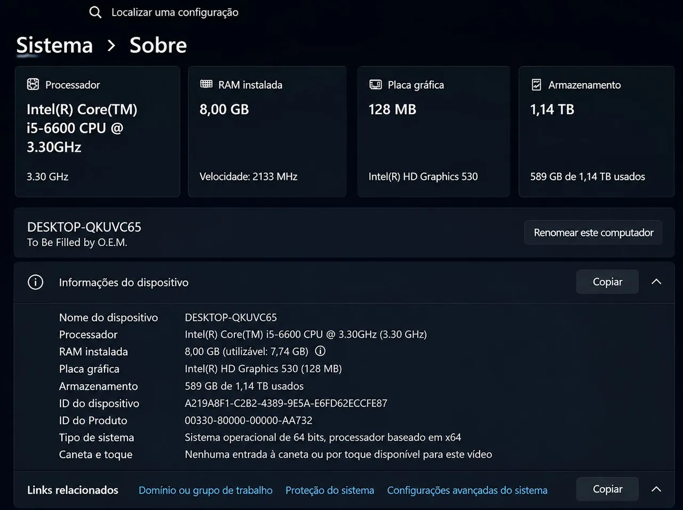683x510 pixels.
Task: Click 'Renomear este computador' button
Action: [x=593, y=233]
